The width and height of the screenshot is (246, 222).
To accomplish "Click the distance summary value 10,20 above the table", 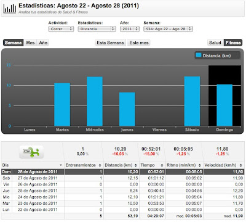I will (120, 149).
